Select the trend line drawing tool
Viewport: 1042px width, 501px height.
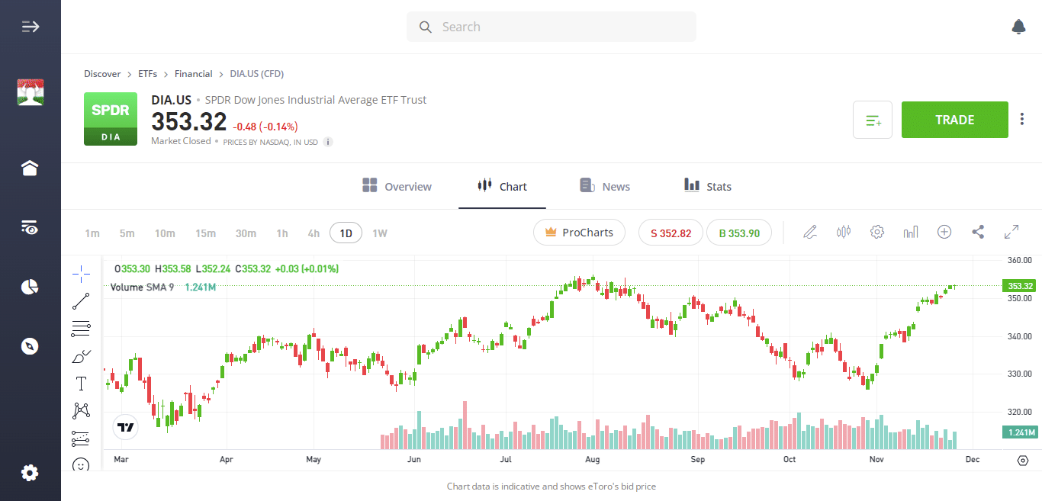[81, 300]
